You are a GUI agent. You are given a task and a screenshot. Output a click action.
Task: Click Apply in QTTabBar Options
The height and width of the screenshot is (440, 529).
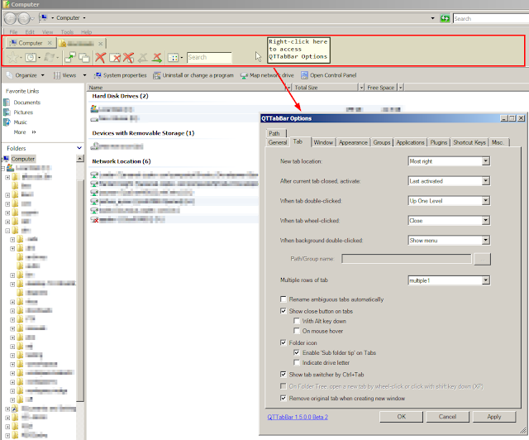tap(494, 417)
